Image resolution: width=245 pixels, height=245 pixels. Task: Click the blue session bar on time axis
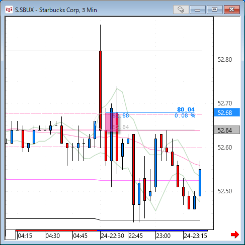click(x=152, y=230)
